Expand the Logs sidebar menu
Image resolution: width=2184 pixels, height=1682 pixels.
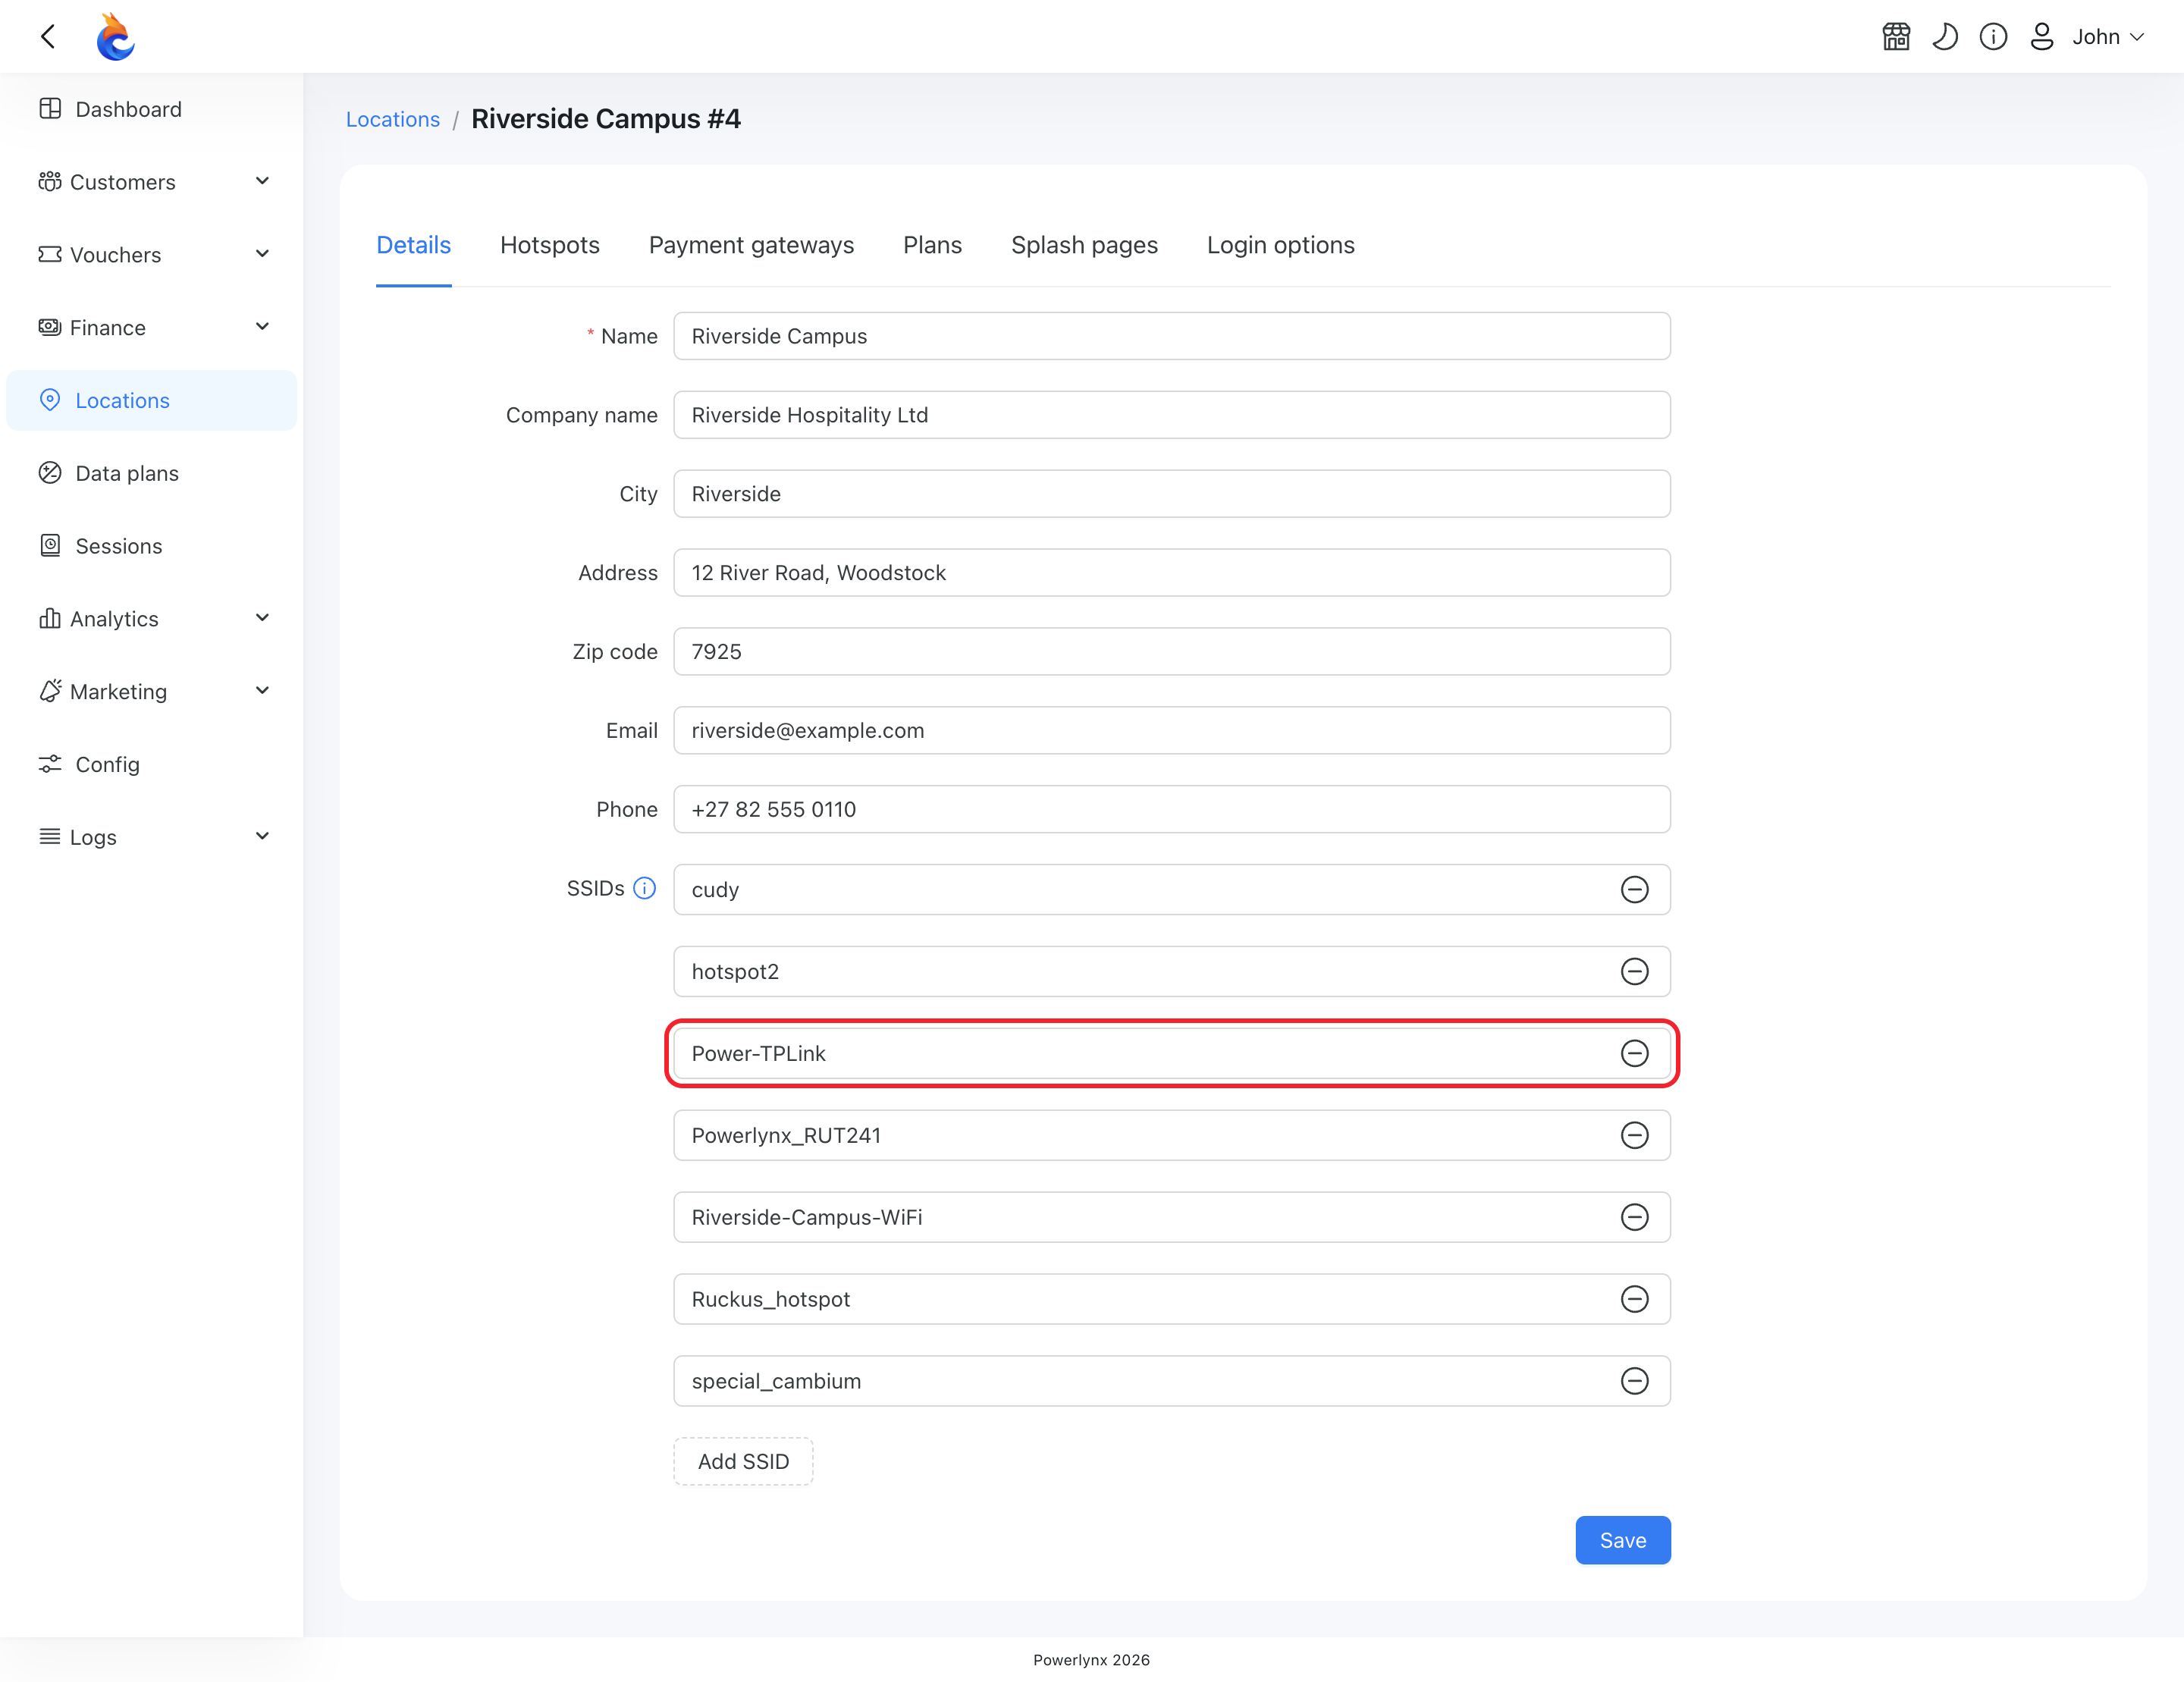pyautogui.click(x=152, y=837)
